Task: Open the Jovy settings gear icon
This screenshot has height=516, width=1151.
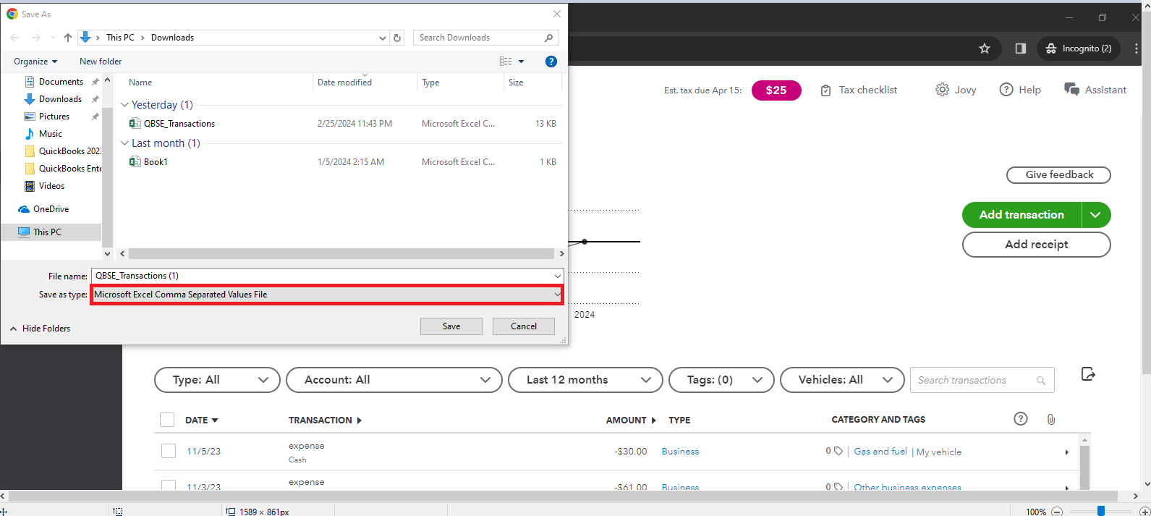Action: coord(942,90)
